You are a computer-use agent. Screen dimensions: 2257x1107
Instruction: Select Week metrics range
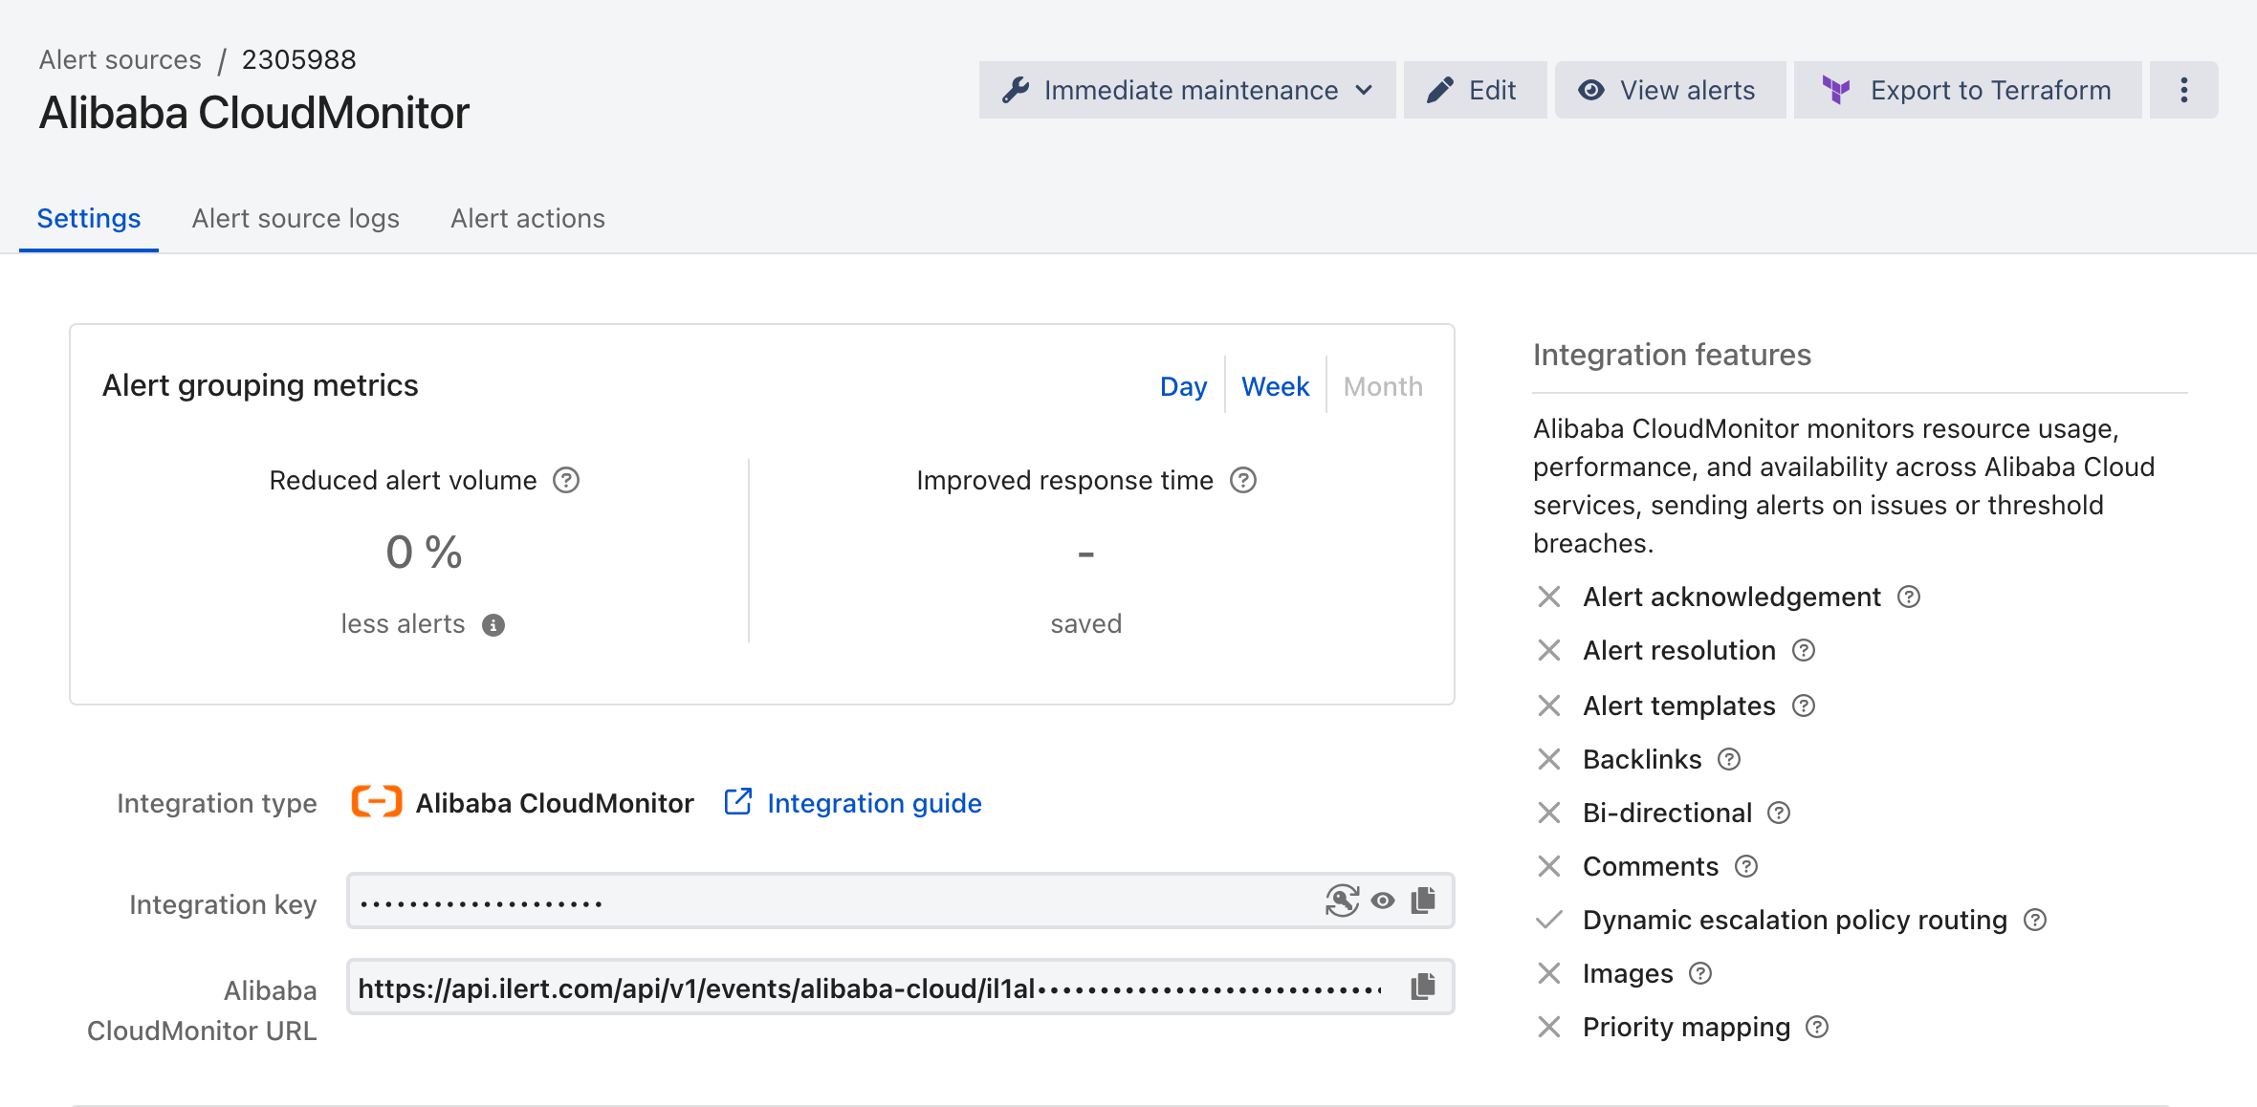[1275, 386]
